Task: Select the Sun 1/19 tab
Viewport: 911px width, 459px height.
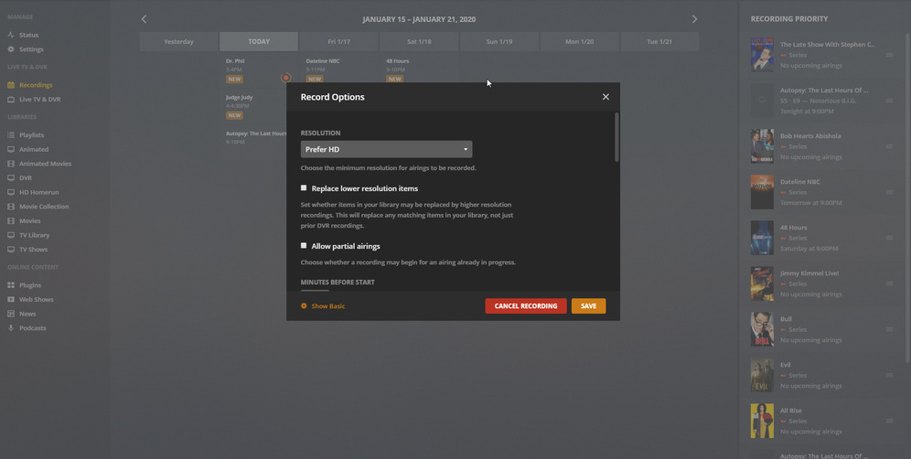Action: [x=499, y=42]
